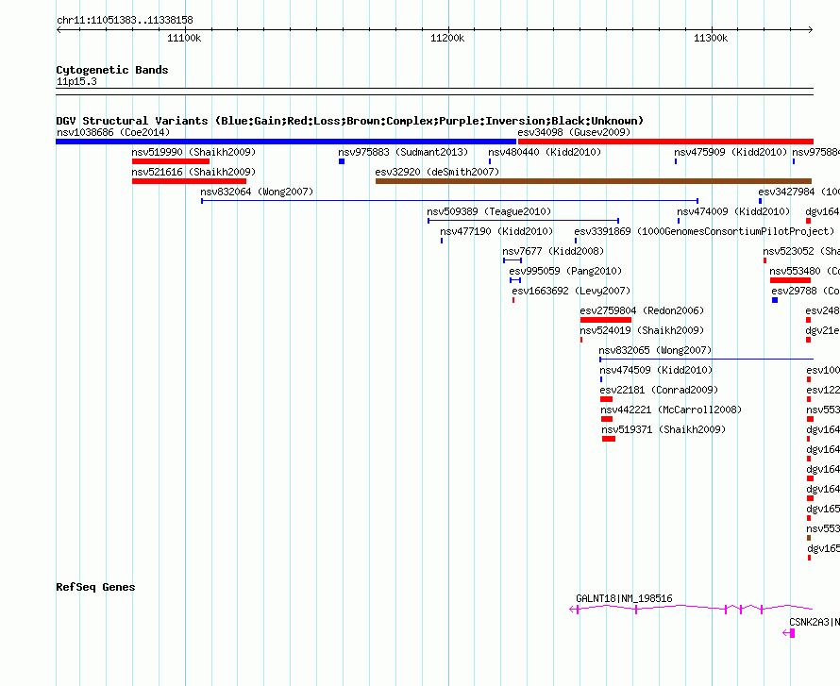Image resolution: width=840 pixels, height=686 pixels.
Task: Select the blue span line of nsv832064
Action: (x=450, y=201)
